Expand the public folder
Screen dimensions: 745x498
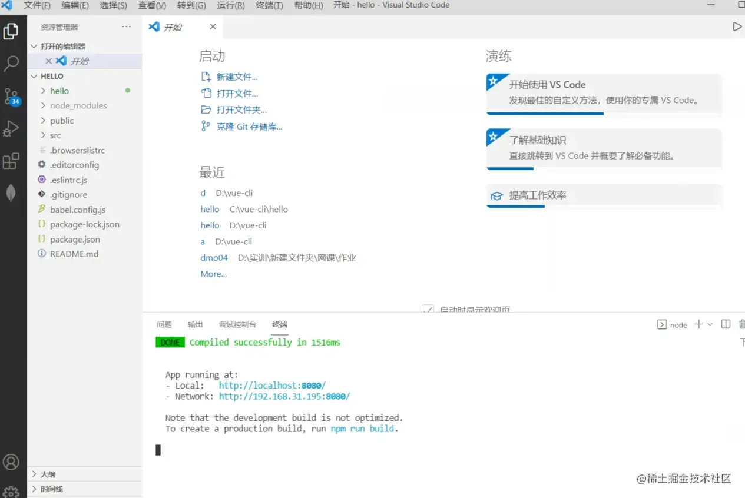pos(43,120)
